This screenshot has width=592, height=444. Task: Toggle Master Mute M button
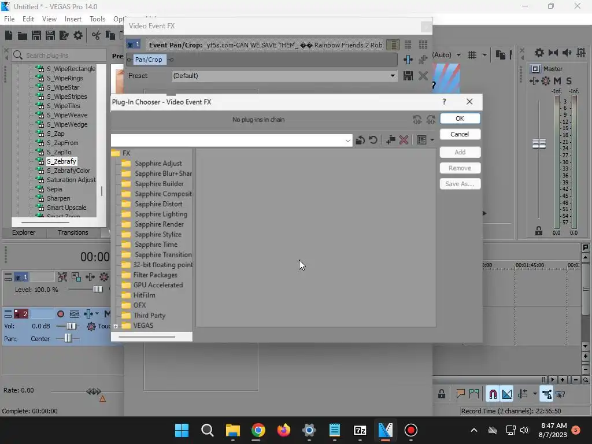tap(557, 81)
